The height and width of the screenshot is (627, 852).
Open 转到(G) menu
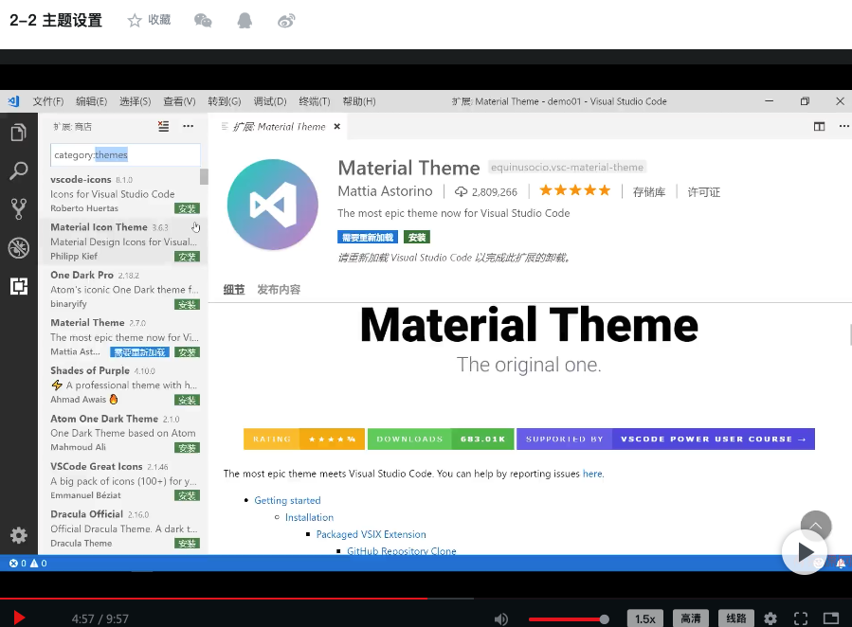pos(224,101)
